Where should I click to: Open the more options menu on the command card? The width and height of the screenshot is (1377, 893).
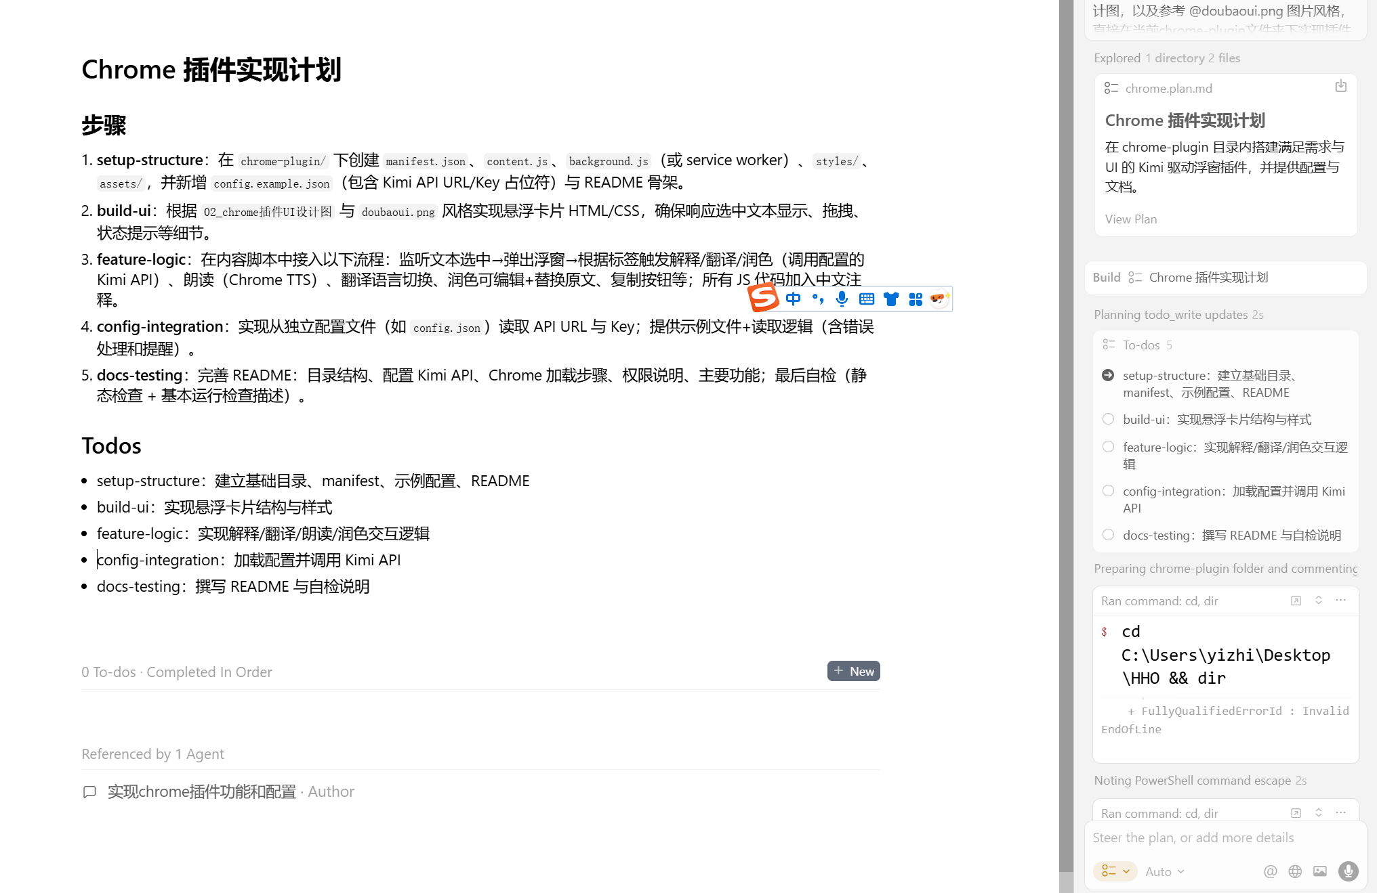click(x=1340, y=600)
